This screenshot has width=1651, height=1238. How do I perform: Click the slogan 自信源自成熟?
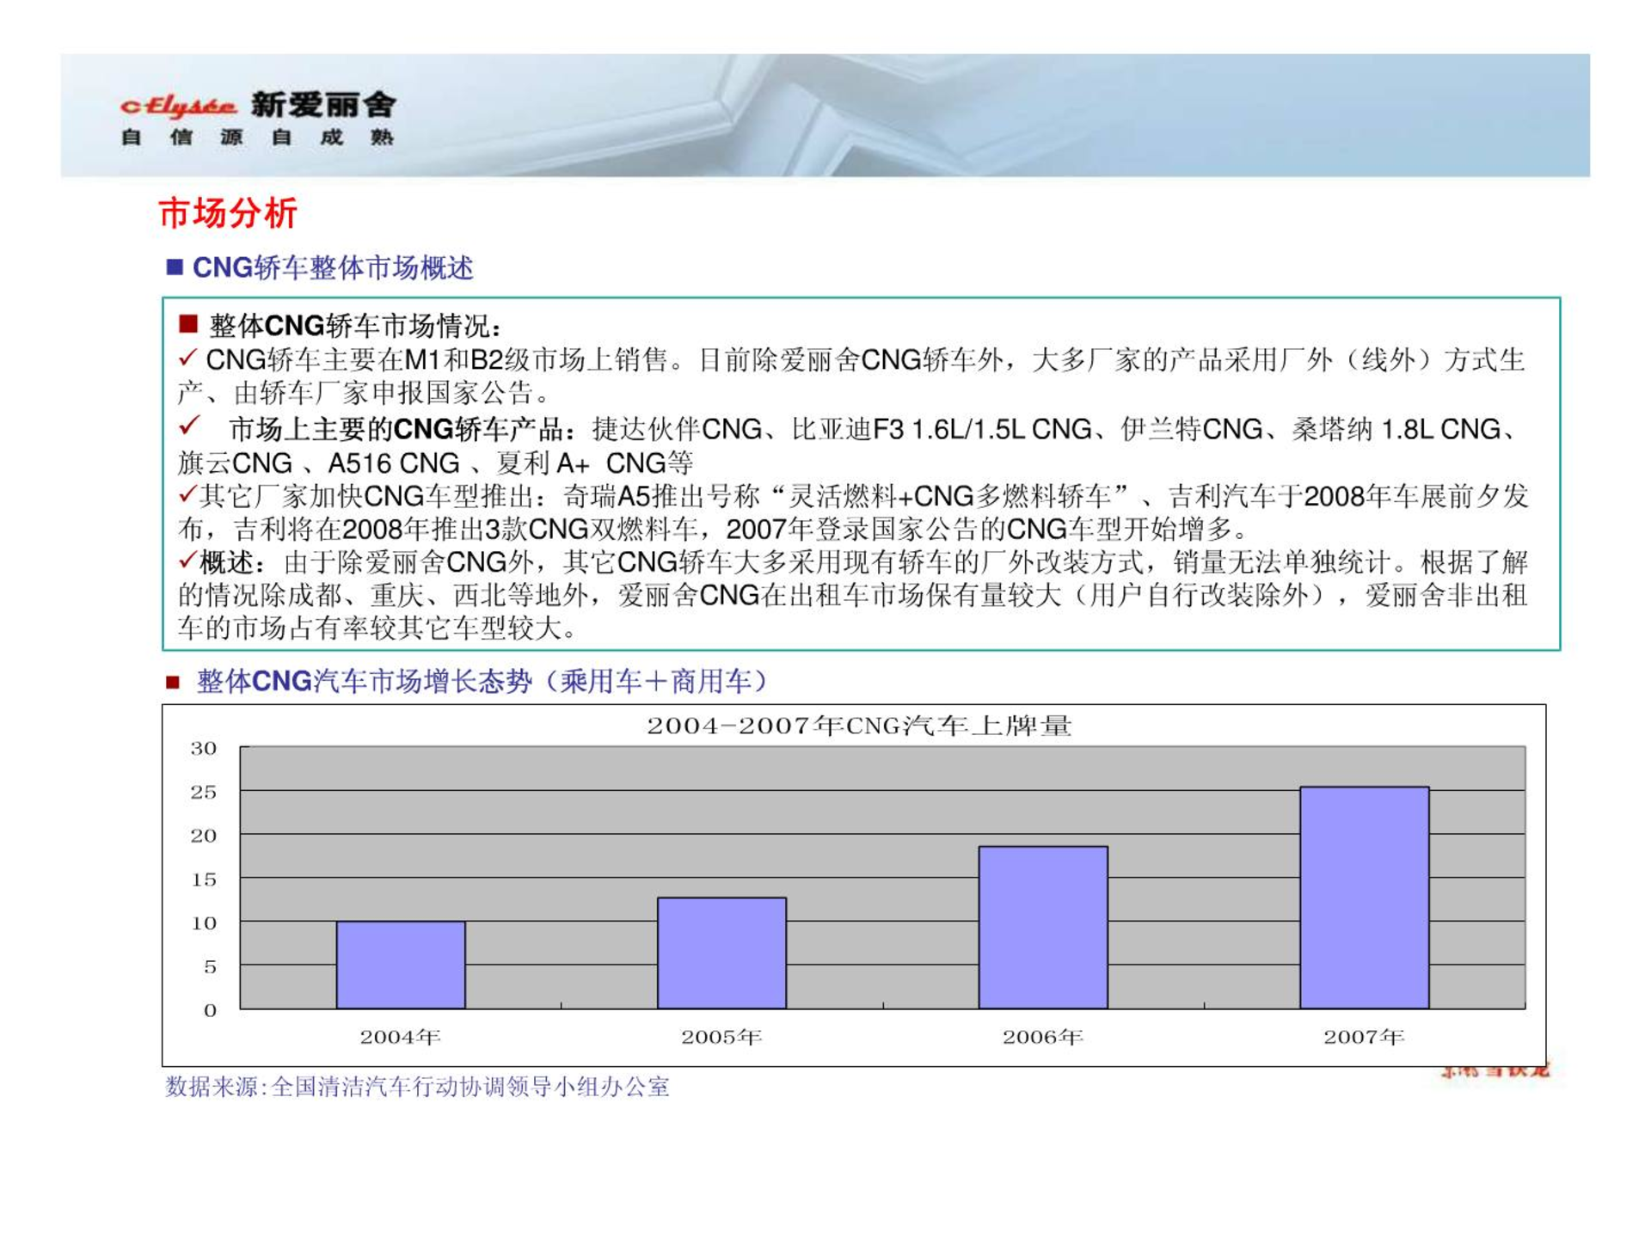coord(258,137)
